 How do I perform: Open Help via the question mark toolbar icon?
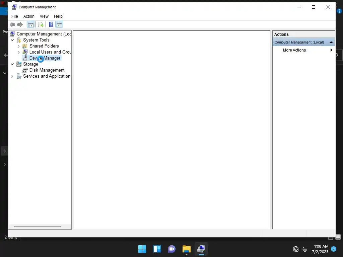point(51,24)
